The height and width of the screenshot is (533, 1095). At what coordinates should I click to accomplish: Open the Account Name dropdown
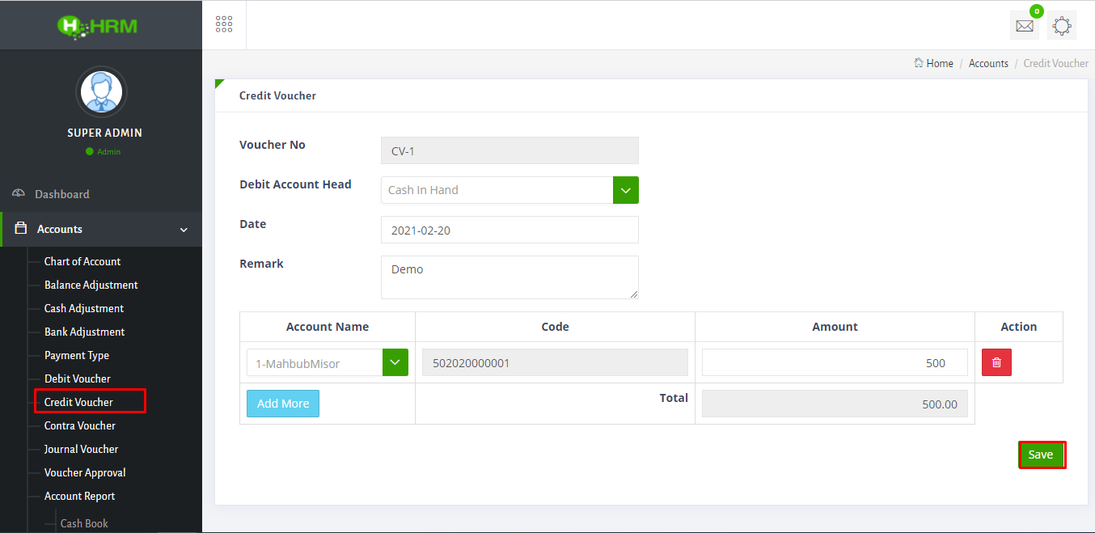click(395, 362)
